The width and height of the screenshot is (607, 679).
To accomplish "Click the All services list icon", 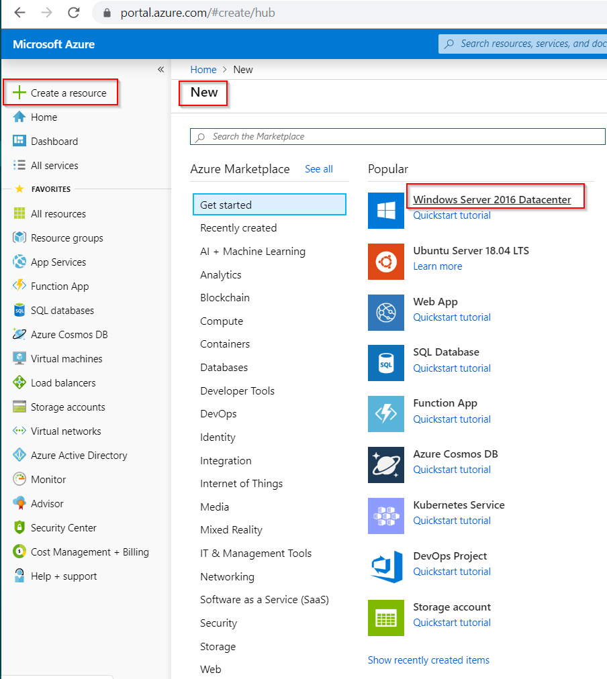I will click(19, 165).
